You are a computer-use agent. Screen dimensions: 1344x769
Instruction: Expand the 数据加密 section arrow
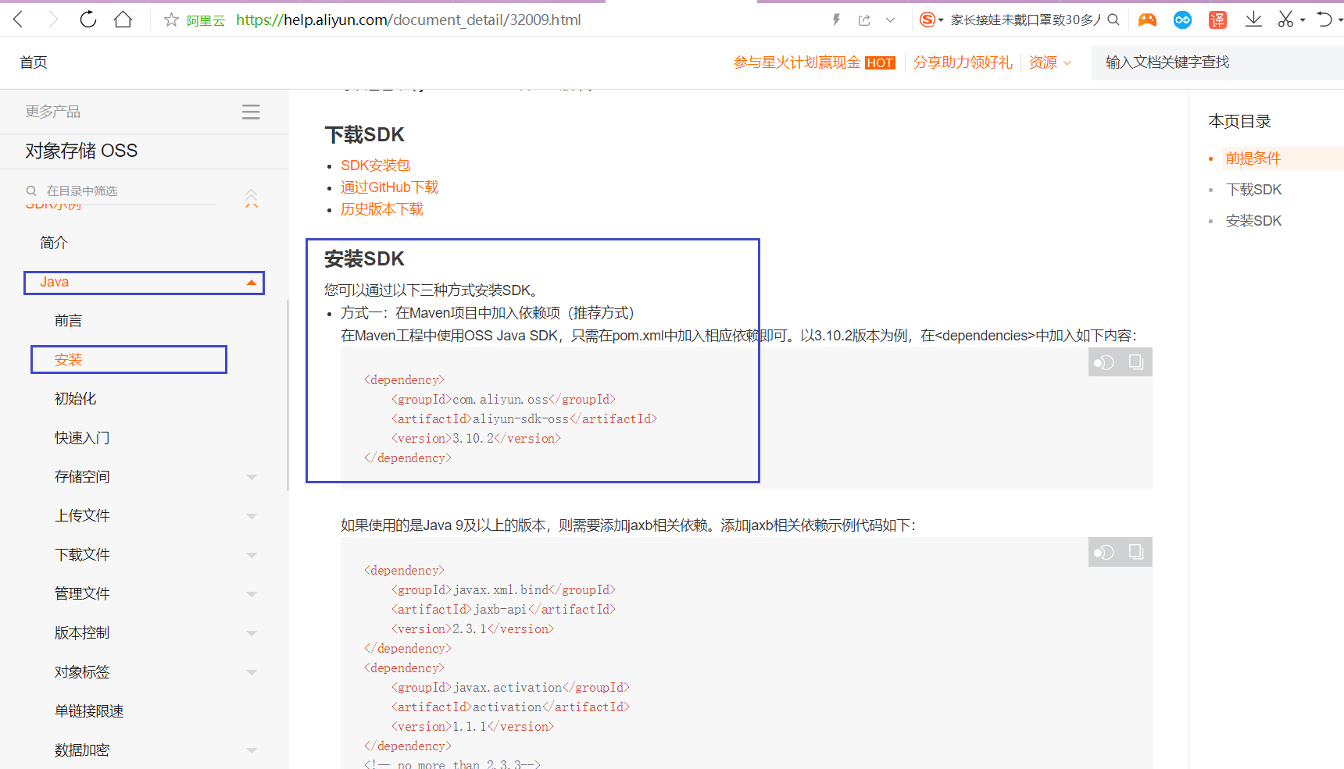pyautogui.click(x=251, y=750)
